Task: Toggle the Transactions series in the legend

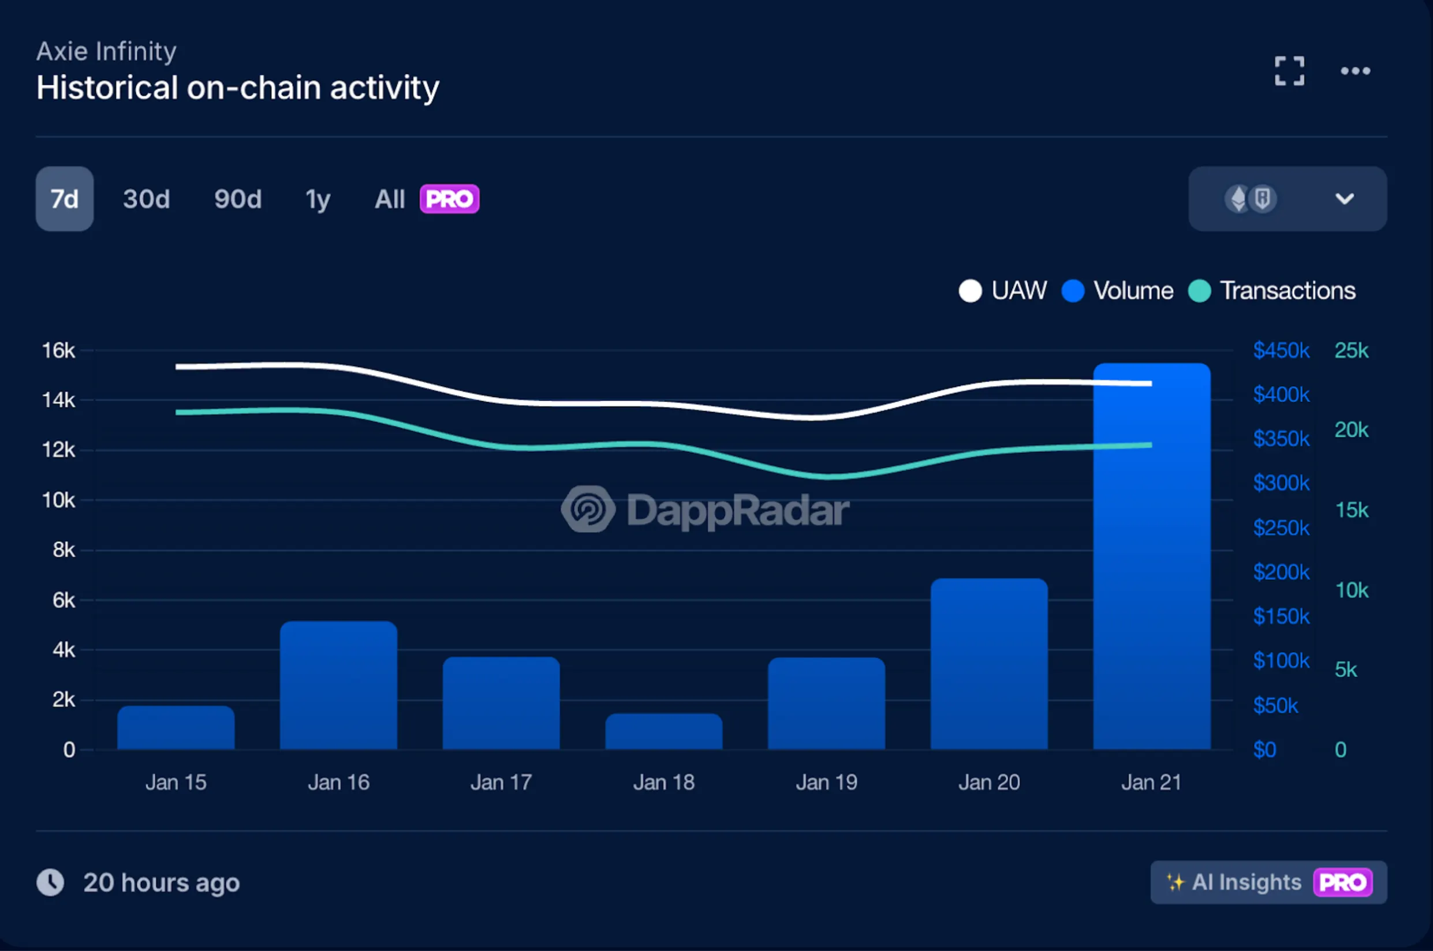Action: (1272, 290)
